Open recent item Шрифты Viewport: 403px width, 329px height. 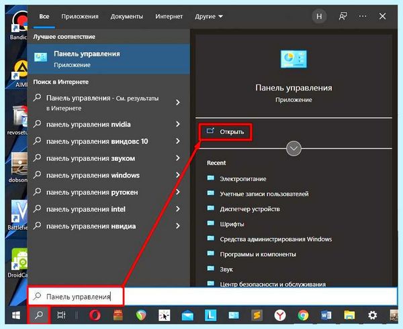[x=226, y=224]
